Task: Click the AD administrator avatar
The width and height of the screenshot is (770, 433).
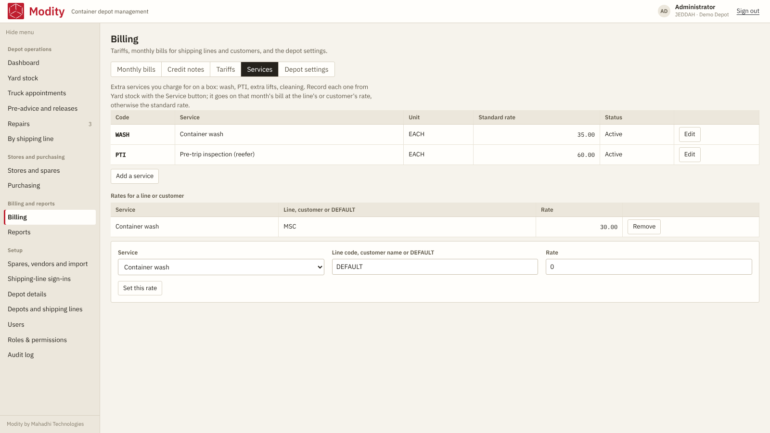Action: [664, 11]
